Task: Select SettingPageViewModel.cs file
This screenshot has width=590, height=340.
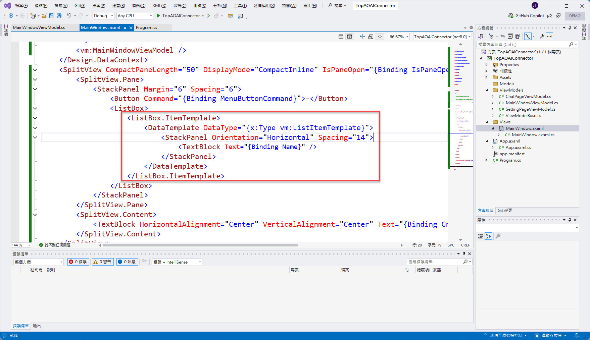Action: pyautogui.click(x=530, y=109)
